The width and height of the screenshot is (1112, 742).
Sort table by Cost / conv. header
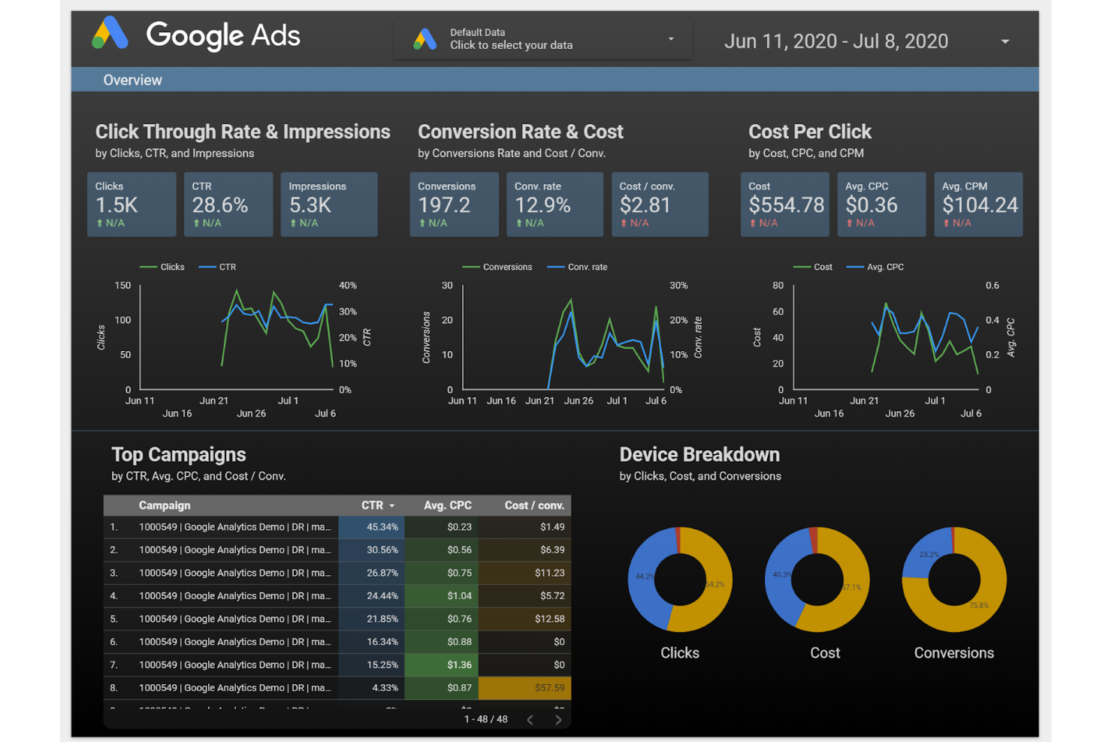(x=534, y=505)
